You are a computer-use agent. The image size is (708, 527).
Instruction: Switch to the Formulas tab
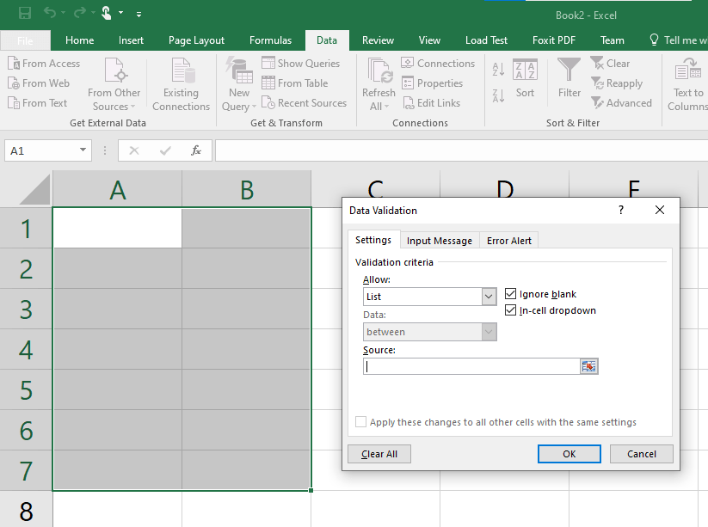point(270,40)
